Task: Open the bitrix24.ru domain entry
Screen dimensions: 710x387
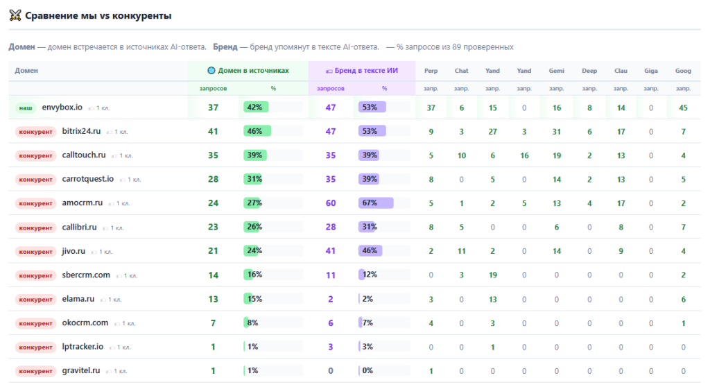Action: pyautogui.click(x=82, y=131)
